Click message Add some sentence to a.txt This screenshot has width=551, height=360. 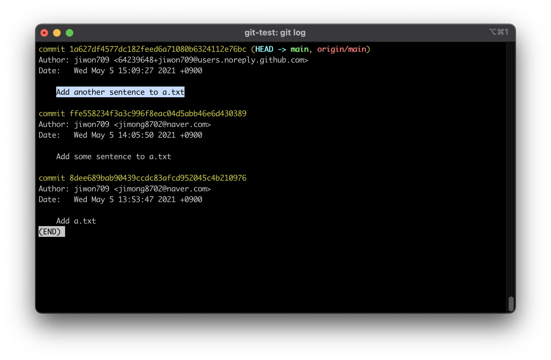(x=114, y=157)
